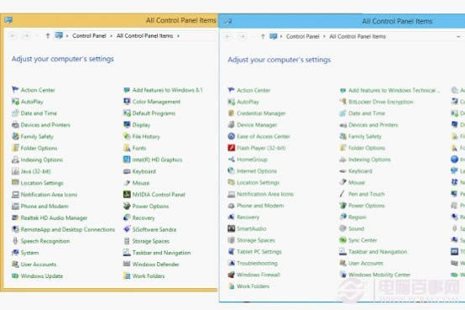The width and height of the screenshot is (465, 310).
Task: Open the Intel(R) HD Graphics icon
Action: pyautogui.click(x=127, y=160)
